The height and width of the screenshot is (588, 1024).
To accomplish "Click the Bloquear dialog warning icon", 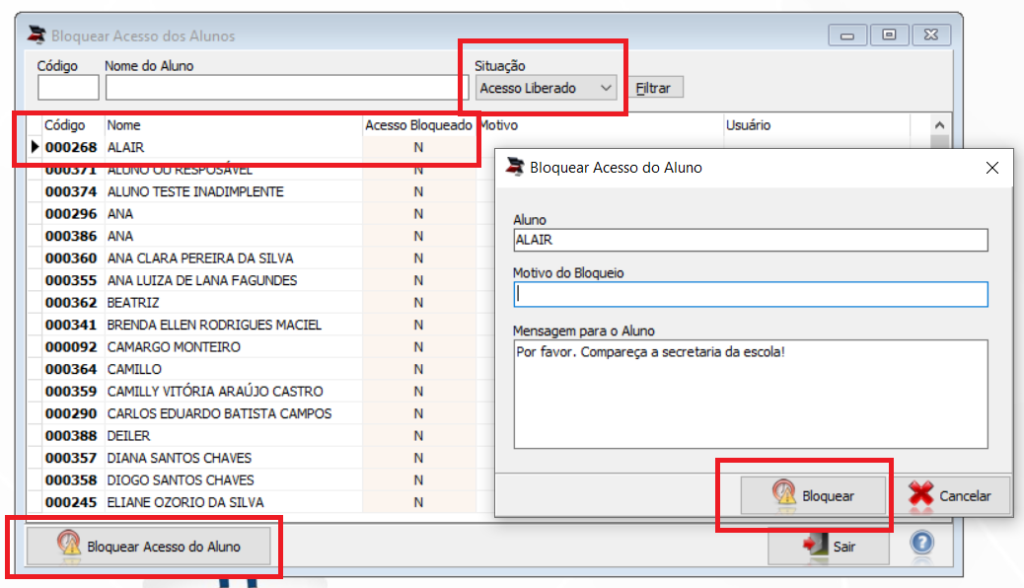I will coord(783,493).
